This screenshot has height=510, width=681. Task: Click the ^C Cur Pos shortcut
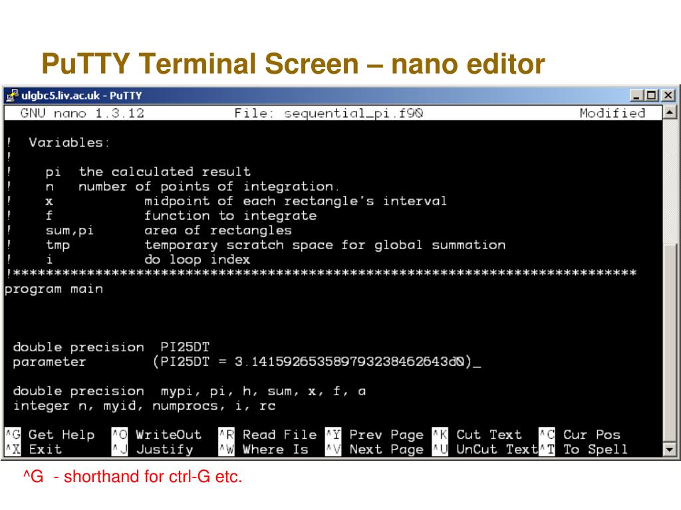click(580, 434)
